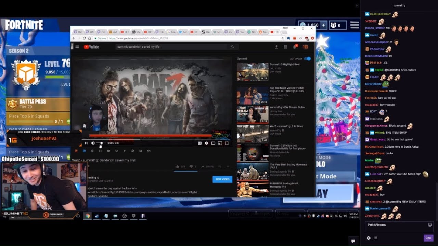Bookmark the page with star icon
This screenshot has height=246, width=438.
tap(283, 38)
